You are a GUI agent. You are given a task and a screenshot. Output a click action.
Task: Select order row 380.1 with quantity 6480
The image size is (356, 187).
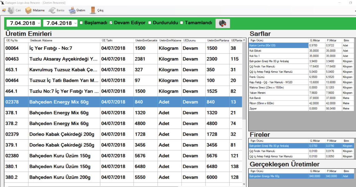pyautogui.click(x=123, y=167)
